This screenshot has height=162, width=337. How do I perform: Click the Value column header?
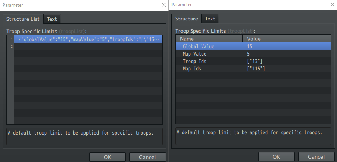[x=284, y=39]
